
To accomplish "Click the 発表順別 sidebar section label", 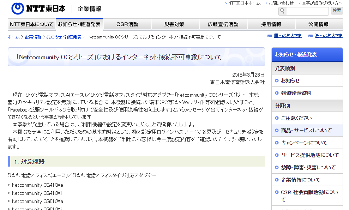I will click(x=285, y=68).
